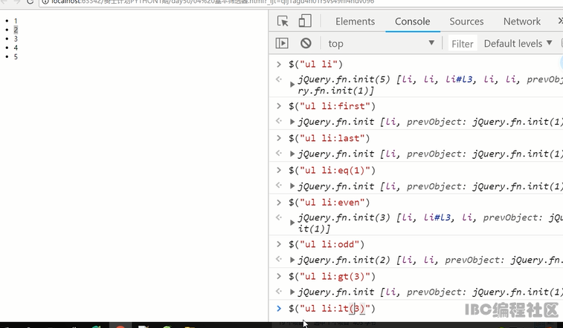The image size is (563, 328).
Task: Switch to the Elements tab
Action: click(355, 22)
